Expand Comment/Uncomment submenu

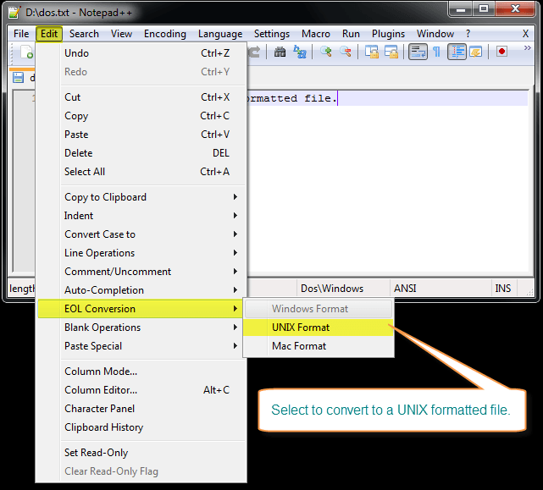point(142,272)
